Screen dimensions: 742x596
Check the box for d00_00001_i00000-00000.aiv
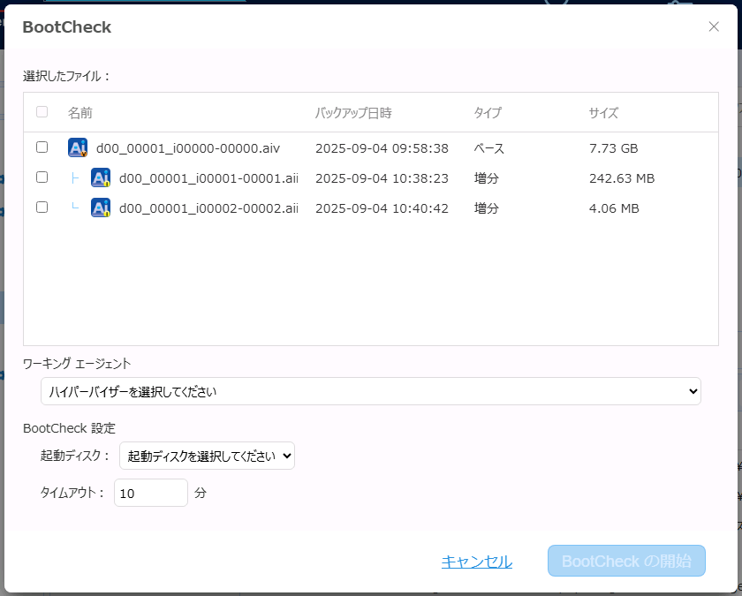(x=42, y=147)
